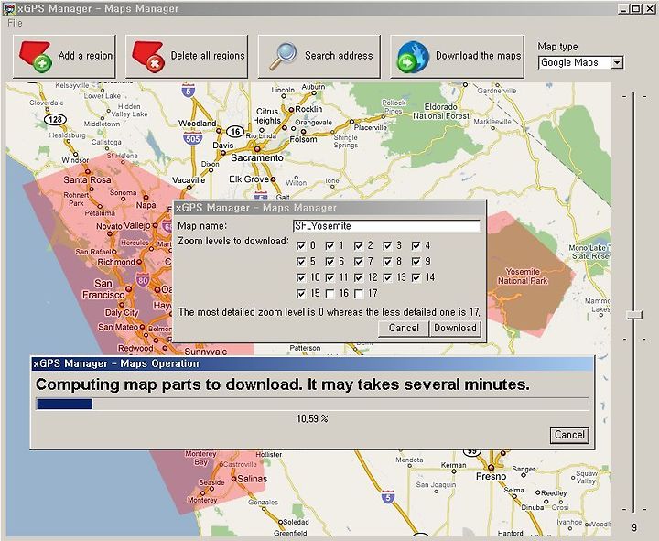Click the Interstate 5 shield near Gonzales
659x541 pixels.
pyautogui.click(x=388, y=497)
